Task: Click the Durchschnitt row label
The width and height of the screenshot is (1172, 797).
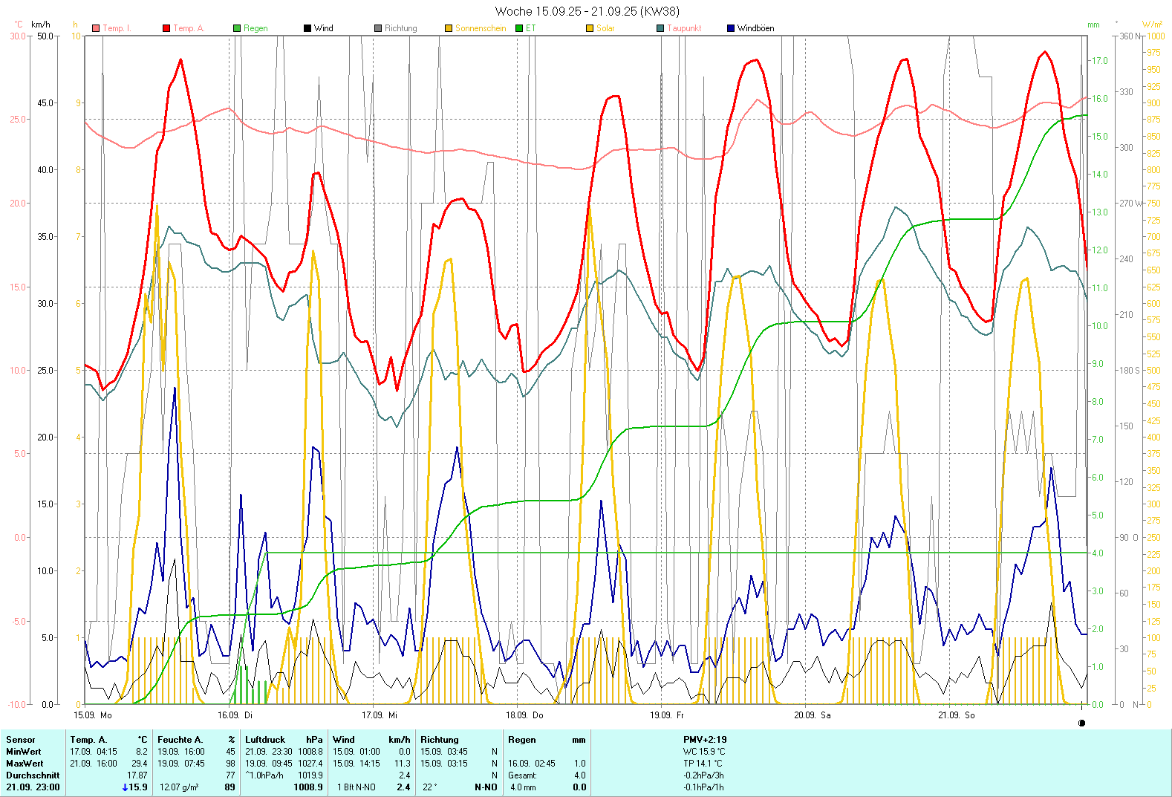Action: [33, 775]
